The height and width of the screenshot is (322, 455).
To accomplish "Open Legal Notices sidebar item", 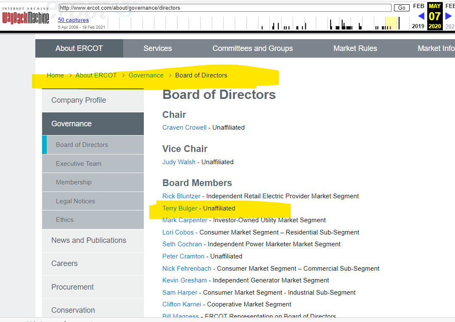I will pyautogui.click(x=93, y=201).
